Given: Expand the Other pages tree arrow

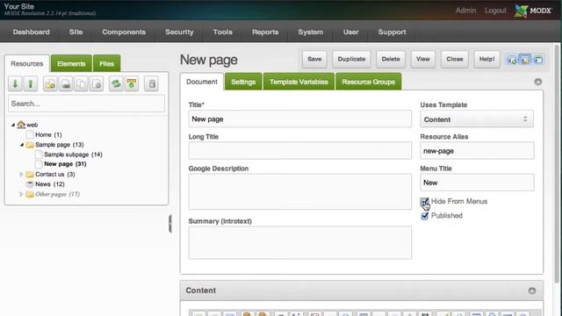Looking at the screenshot, I should click(x=21, y=194).
